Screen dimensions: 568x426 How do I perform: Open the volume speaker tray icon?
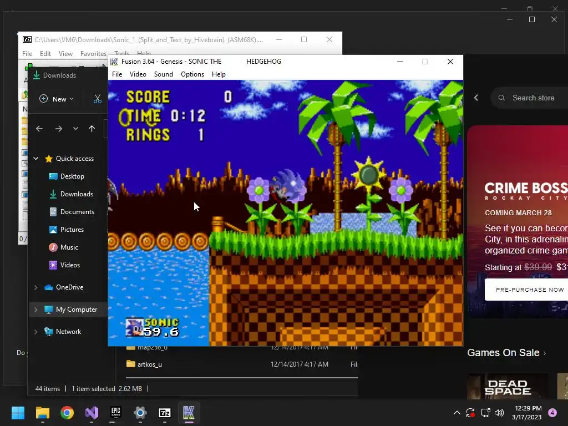click(499, 413)
